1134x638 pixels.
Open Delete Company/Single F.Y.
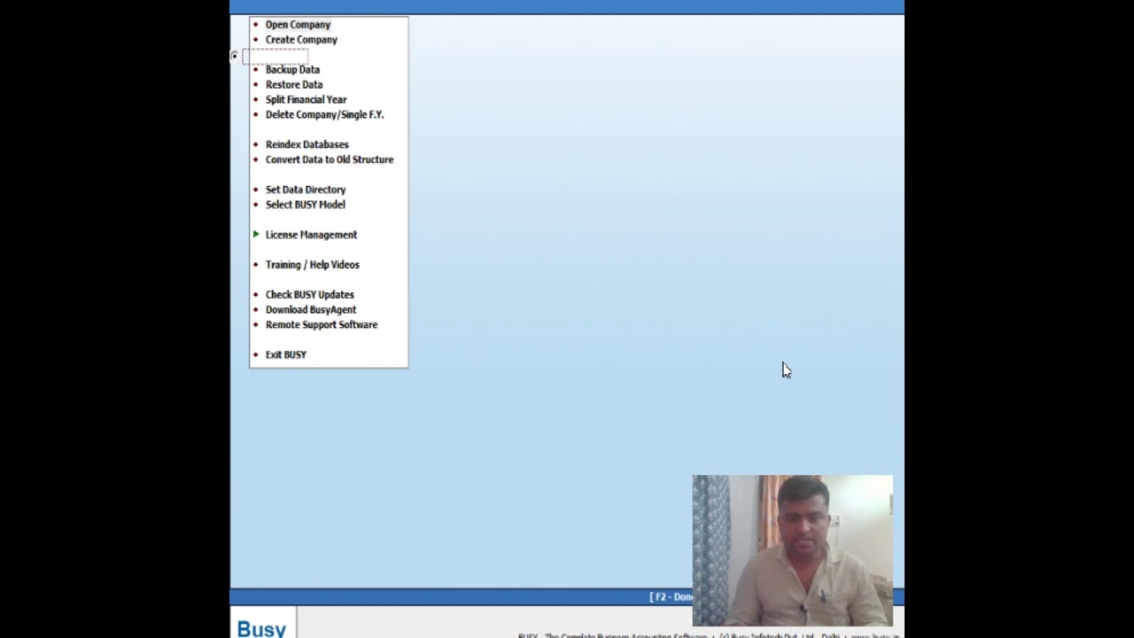[x=324, y=115]
